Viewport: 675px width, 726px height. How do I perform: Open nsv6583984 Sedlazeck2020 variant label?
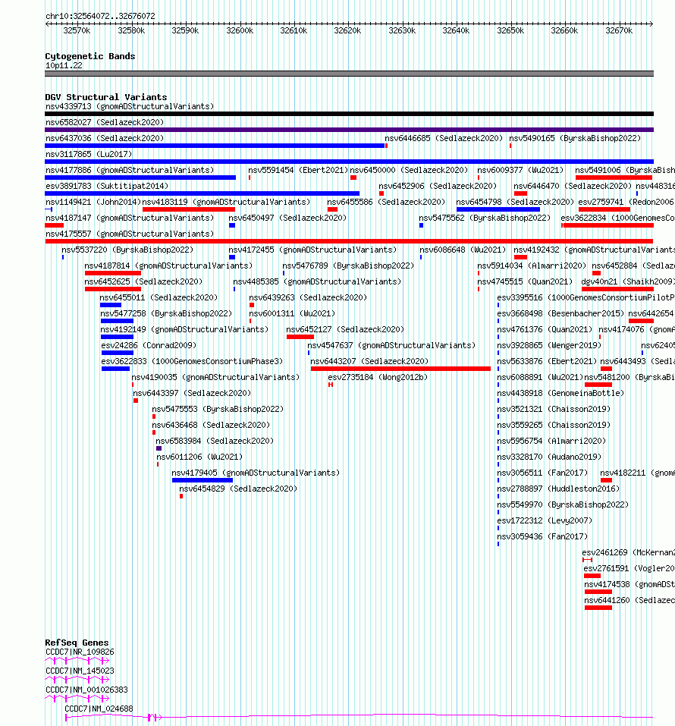coord(215,441)
